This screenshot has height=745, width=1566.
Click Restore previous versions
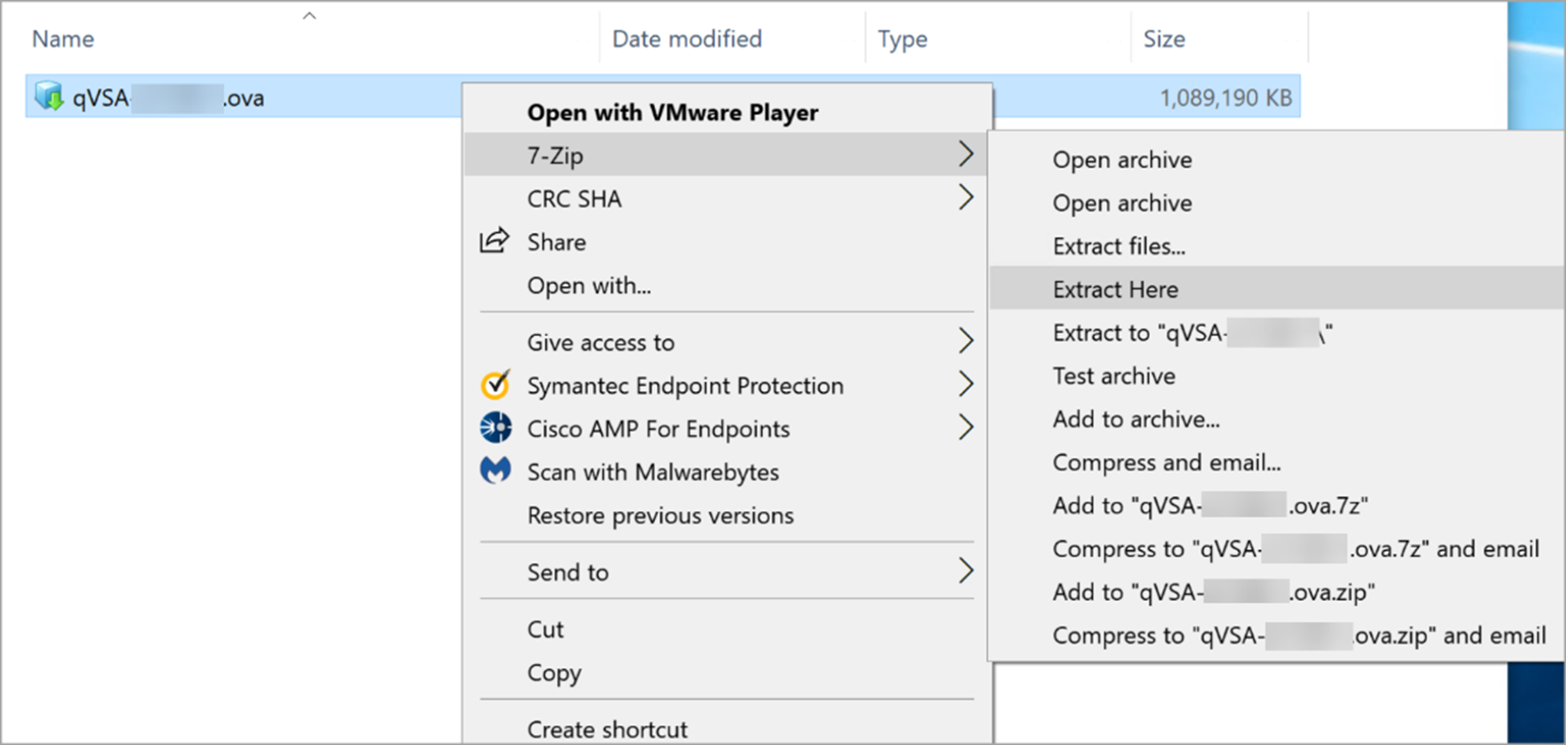[x=660, y=515]
